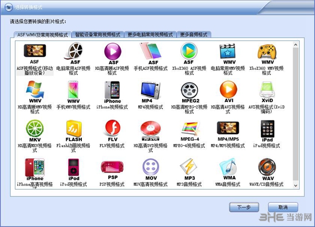This screenshot has width=315, height=227.
Task: Select the HD DVD video format
Action: coord(151,136)
